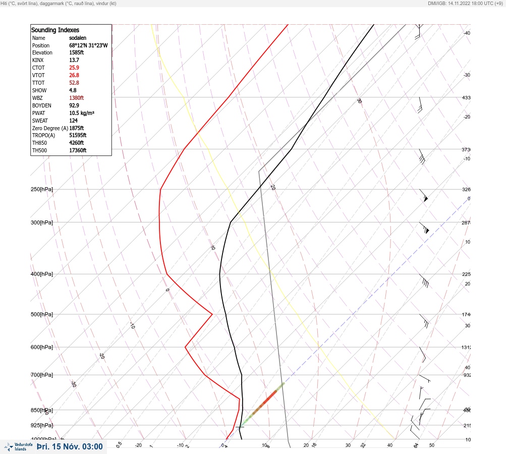The image size is (506, 454).
Task: Click the 225 height label on right edge
Action: coord(466,274)
